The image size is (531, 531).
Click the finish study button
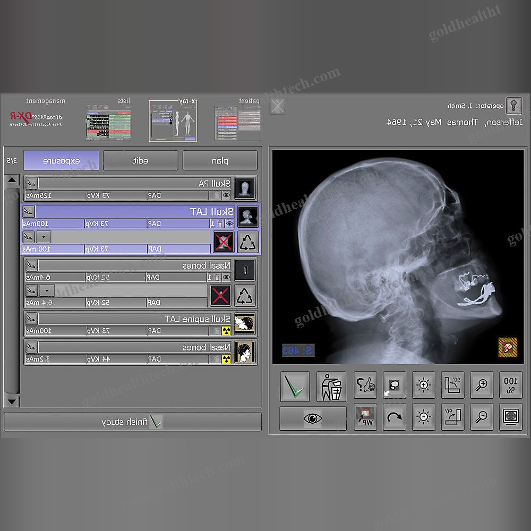(x=133, y=422)
